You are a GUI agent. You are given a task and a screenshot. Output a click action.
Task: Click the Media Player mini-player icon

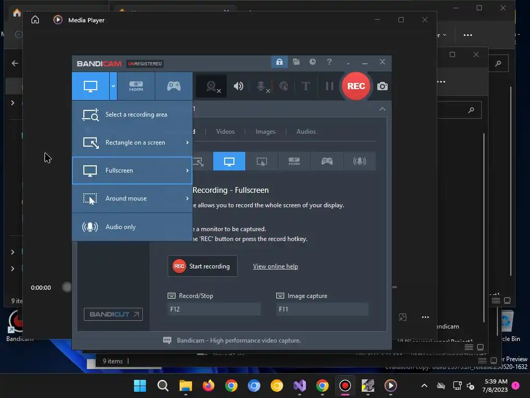point(402,317)
